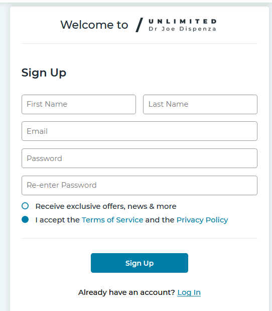The width and height of the screenshot is (272, 311).
Task: Focus the Re-enter Password field
Action: pyautogui.click(x=140, y=186)
